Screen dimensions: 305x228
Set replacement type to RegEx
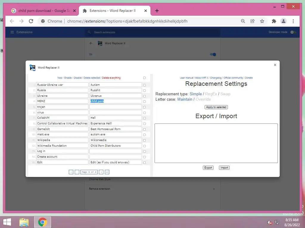click(x=211, y=94)
